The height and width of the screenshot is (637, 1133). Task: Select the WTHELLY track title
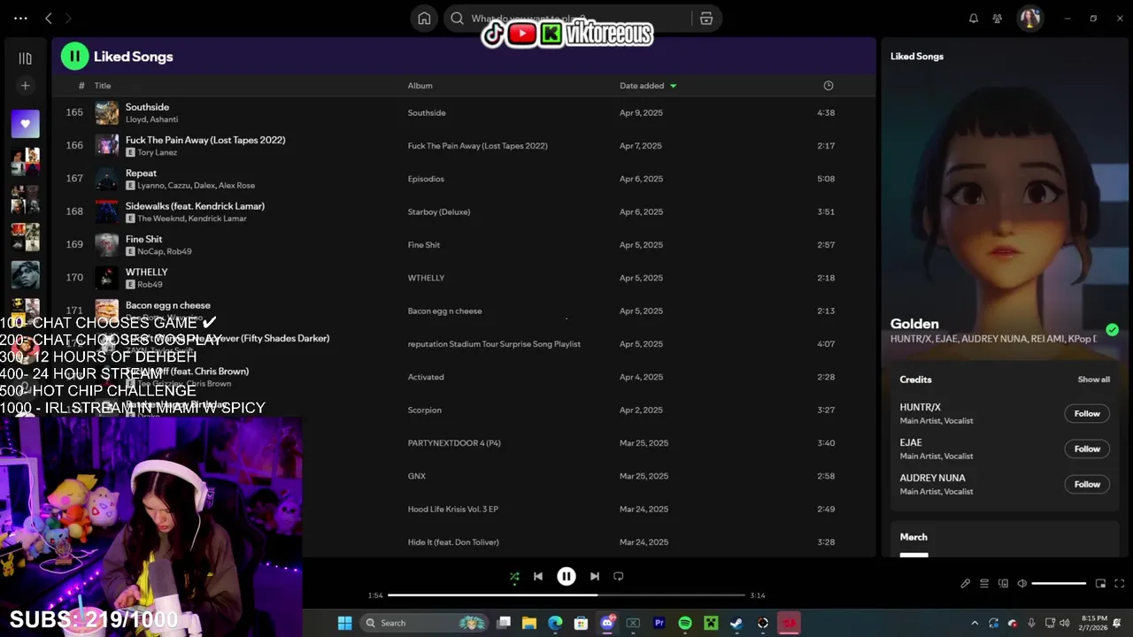point(146,272)
